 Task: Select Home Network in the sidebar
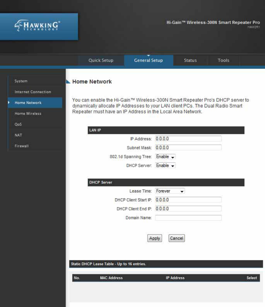coord(35,103)
